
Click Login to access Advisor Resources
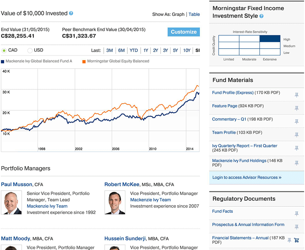click(247, 177)
